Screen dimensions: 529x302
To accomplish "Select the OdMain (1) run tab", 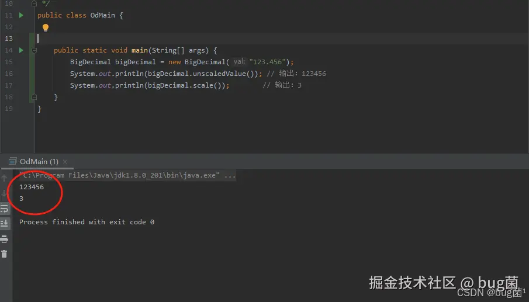I will pos(39,161).
